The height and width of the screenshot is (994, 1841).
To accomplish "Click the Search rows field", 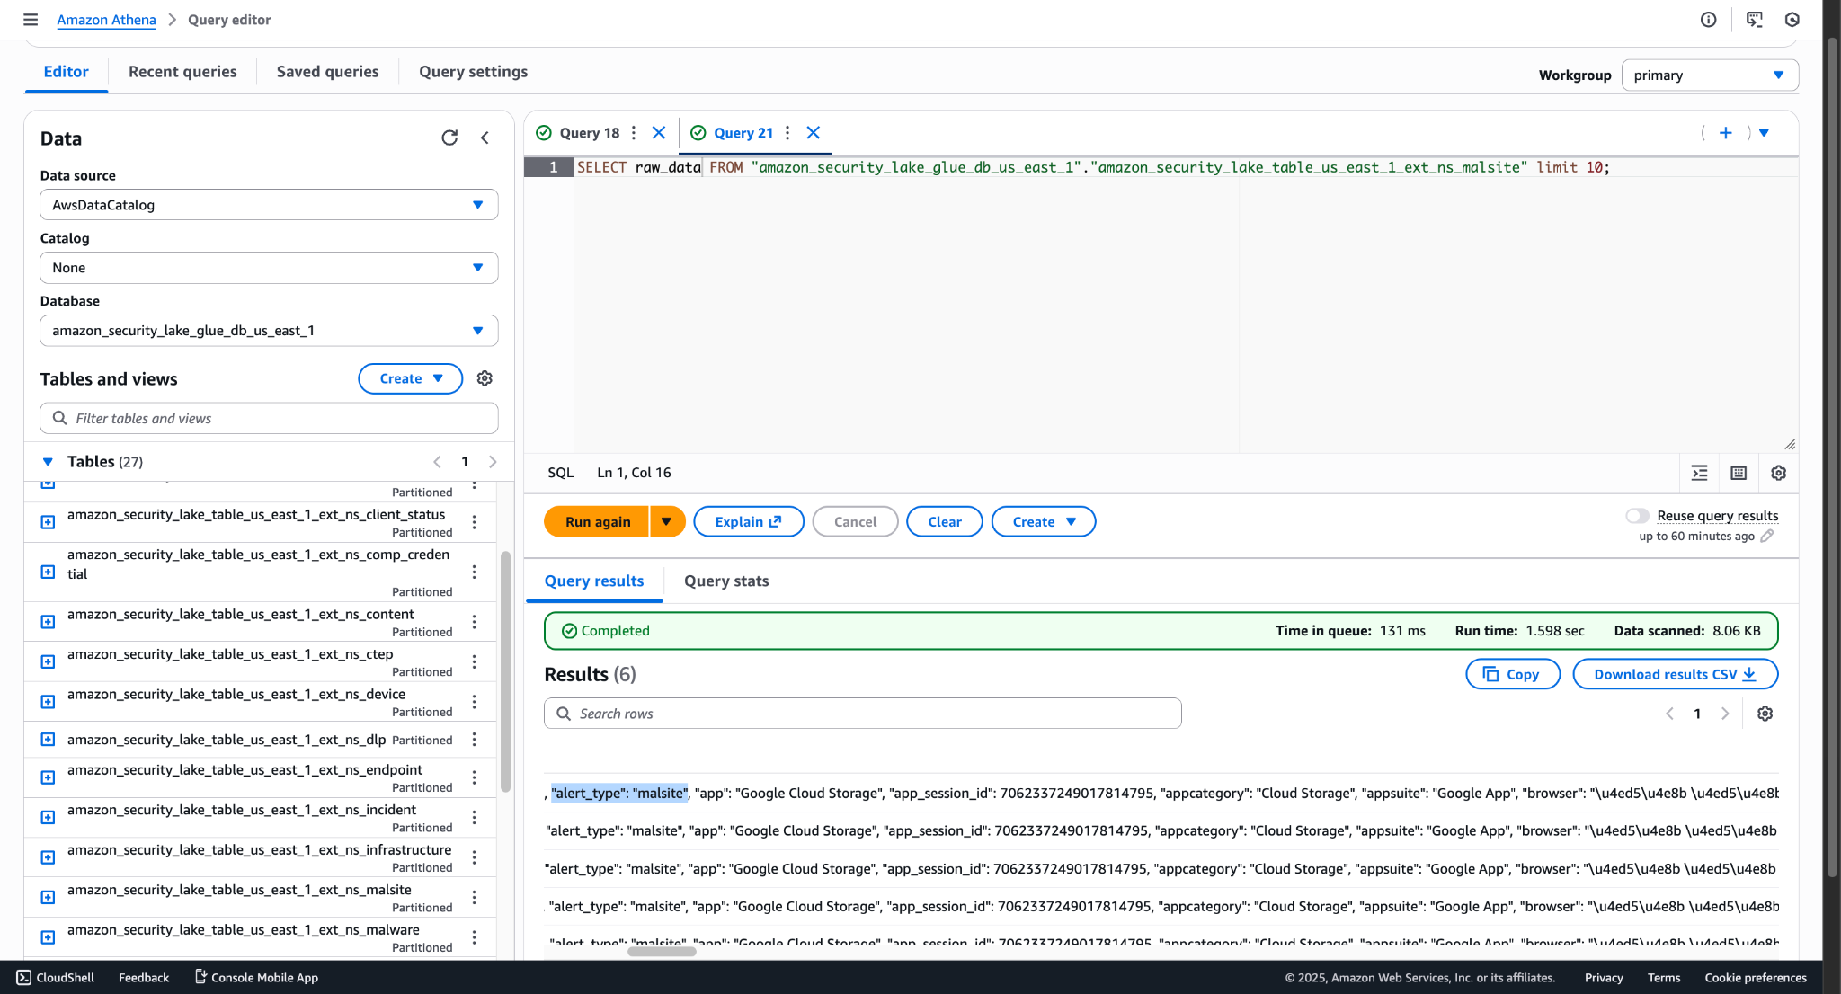I will click(862, 714).
